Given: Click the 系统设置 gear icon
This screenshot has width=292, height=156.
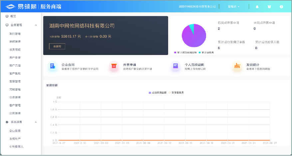Looking at the screenshot, I should point(7,122).
